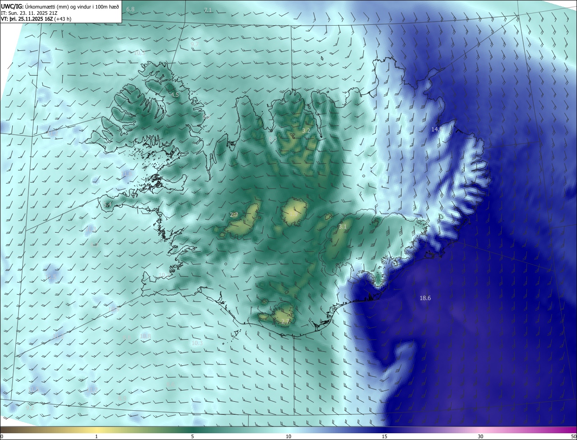Select the 10 tick on the colour scale
The image size is (577, 440).
click(x=288, y=436)
